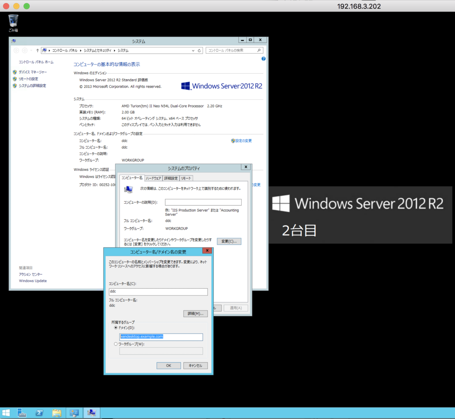
Task: Select the Domain radio button
Action: pyautogui.click(x=116, y=327)
